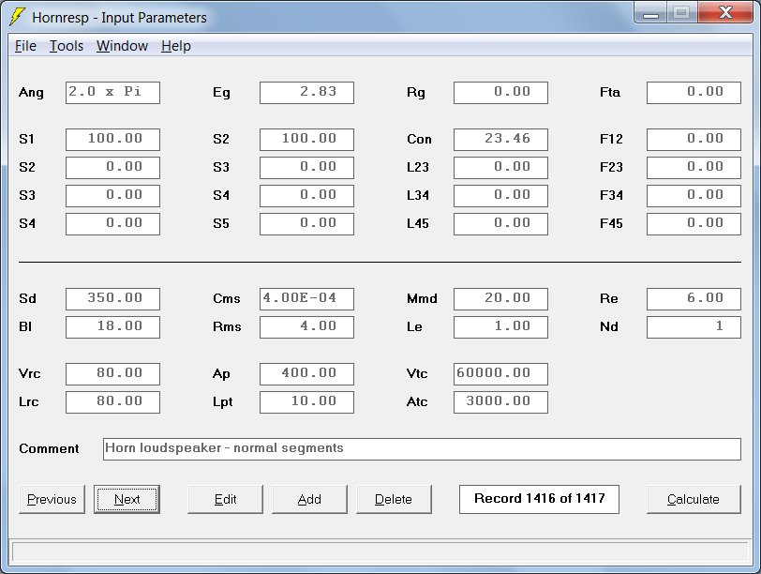
Task: Run the Calculate button
Action: coord(694,499)
